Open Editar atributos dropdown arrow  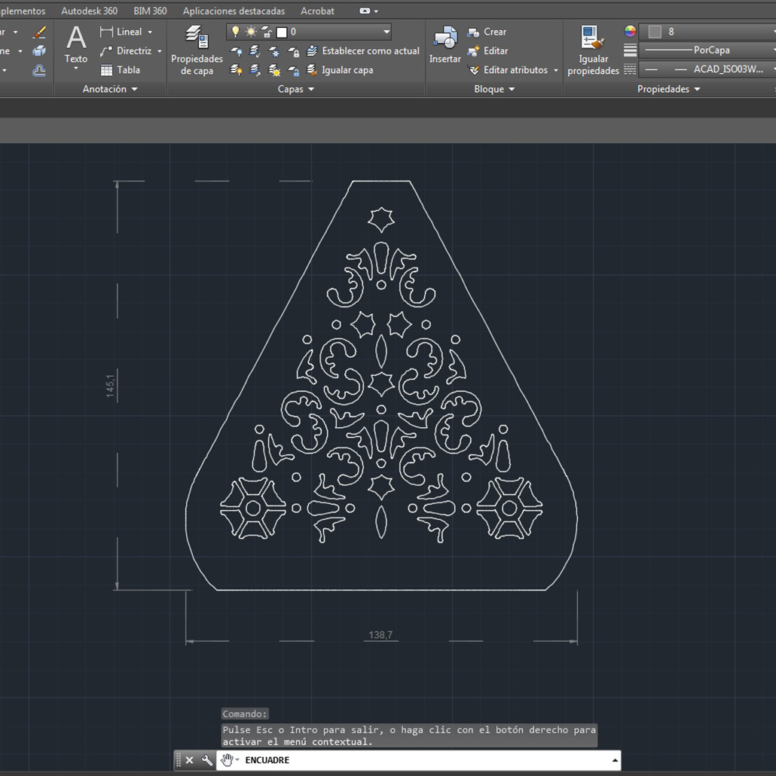point(556,70)
